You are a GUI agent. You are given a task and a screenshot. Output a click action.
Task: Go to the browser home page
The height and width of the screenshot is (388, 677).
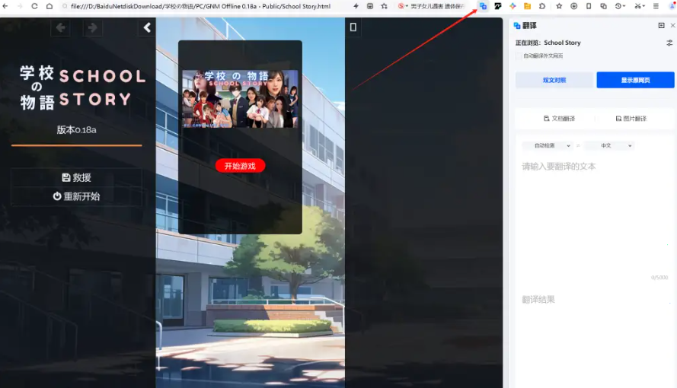pos(49,6)
